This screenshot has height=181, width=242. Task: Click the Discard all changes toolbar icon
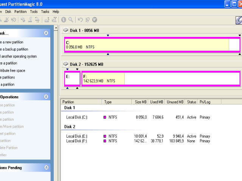(x=87, y=20)
